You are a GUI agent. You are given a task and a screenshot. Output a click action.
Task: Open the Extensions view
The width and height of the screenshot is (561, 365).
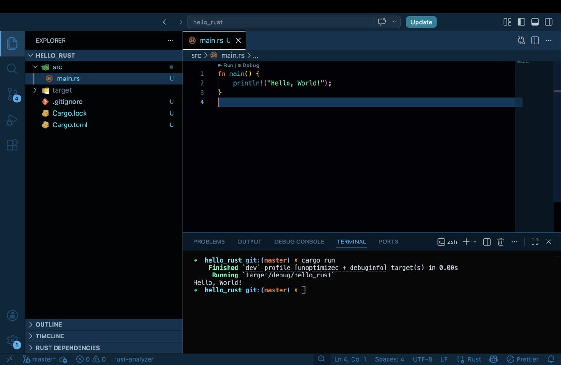13,145
